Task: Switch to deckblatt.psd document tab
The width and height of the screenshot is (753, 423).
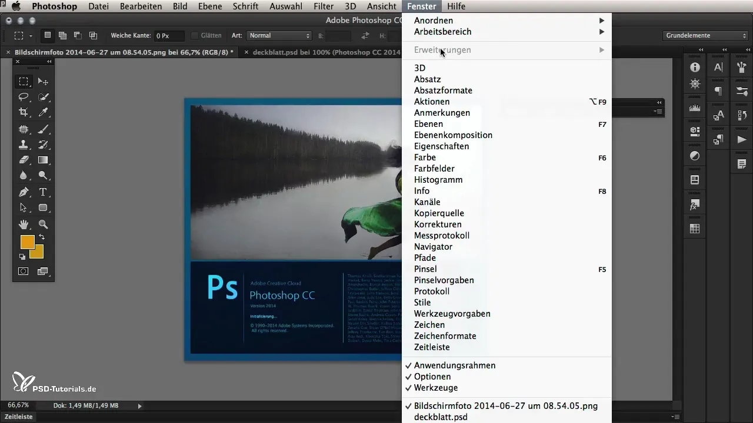Action: [x=325, y=52]
